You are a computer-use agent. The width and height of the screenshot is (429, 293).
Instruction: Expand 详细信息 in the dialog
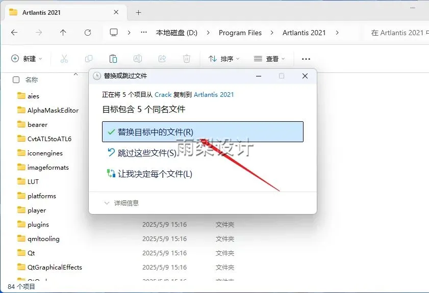click(x=121, y=203)
